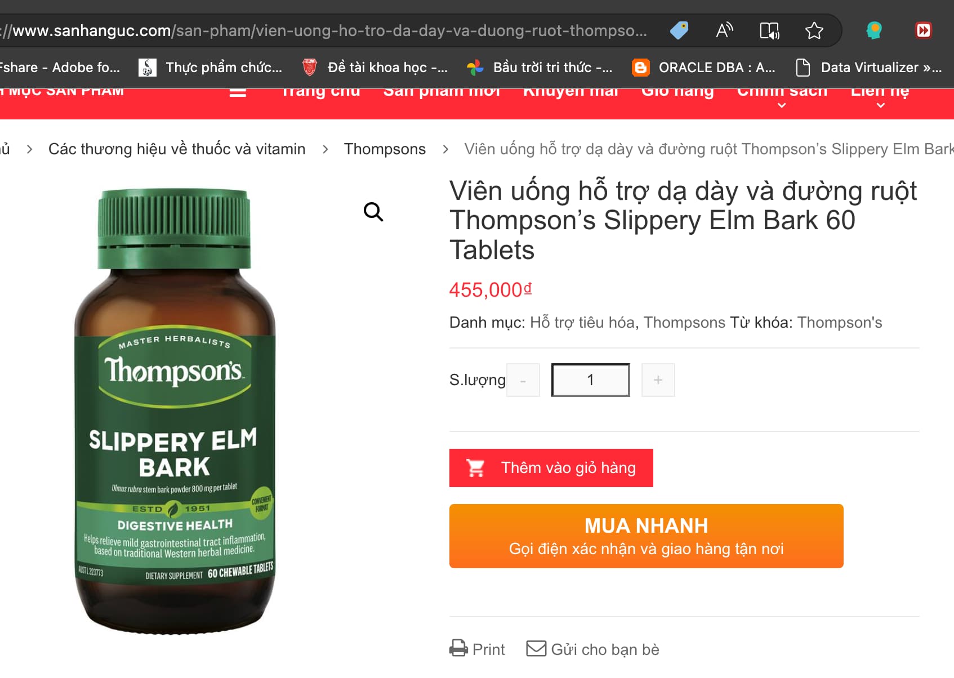954x678 pixels.
Task: Decrease quantity with minus button
Action: [x=523, y=380]
